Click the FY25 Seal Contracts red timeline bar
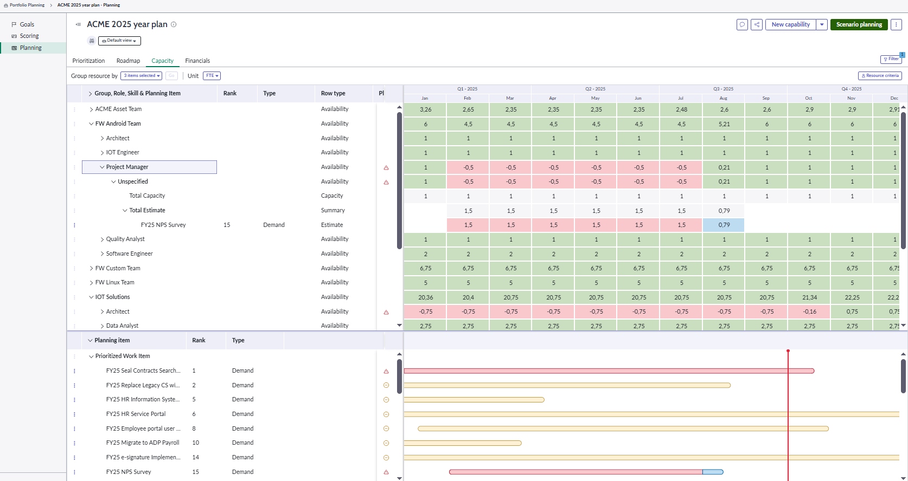The height and width of the screenshot is (481, 908). tap(597, 371)
